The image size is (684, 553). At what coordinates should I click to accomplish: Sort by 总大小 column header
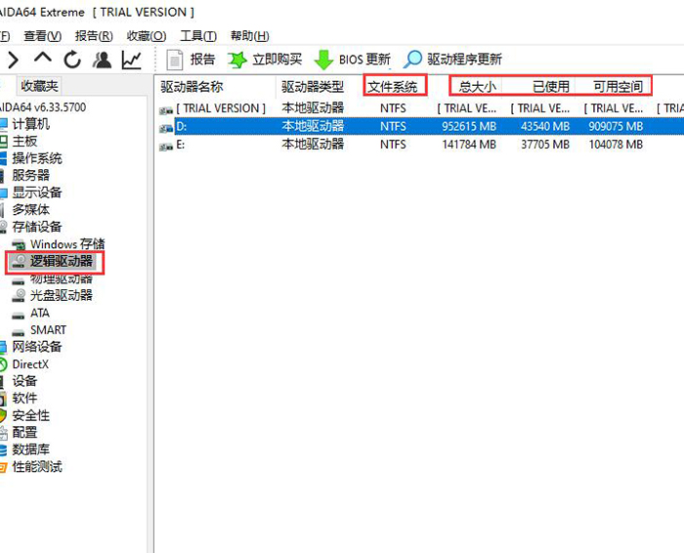(477, 87)
